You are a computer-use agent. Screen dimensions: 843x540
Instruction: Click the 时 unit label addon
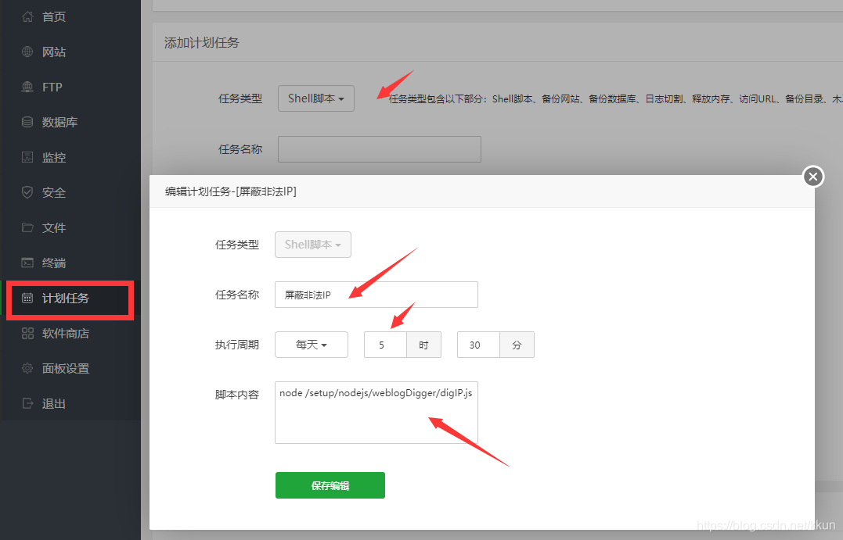[x=423, y=345]
